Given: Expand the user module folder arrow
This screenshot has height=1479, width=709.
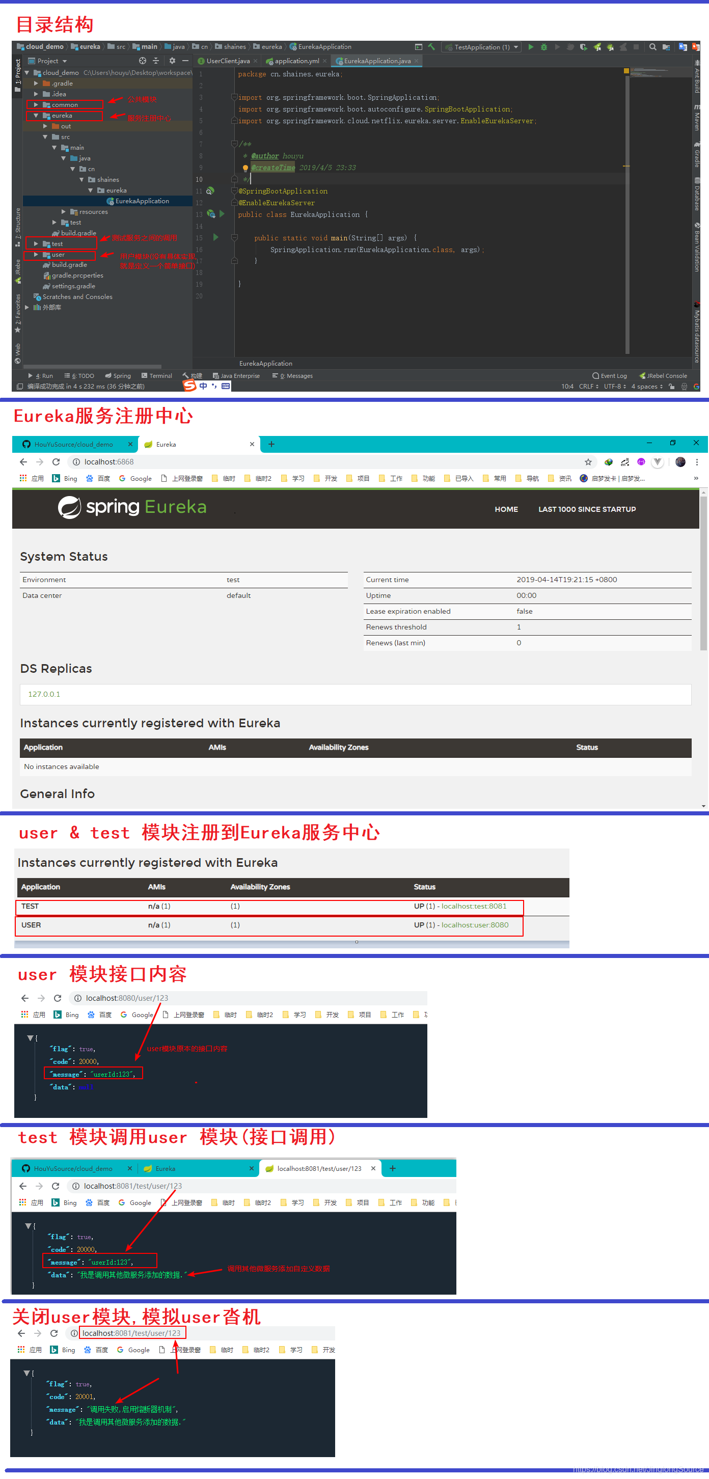Looking at the screenshot, I should point(36,254).
